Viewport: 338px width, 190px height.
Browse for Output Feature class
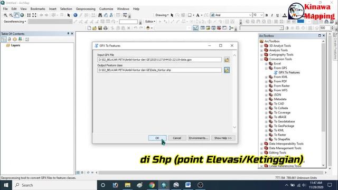click(x=227, y=70)
